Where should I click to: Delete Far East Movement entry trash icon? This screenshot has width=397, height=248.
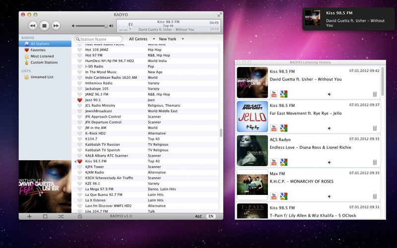375,128
